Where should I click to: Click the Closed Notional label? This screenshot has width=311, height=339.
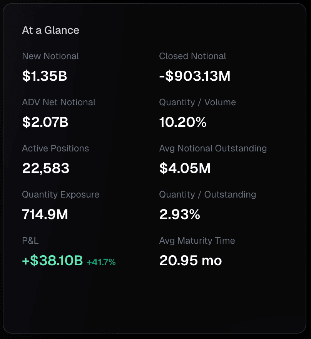(x=192, y=56)
